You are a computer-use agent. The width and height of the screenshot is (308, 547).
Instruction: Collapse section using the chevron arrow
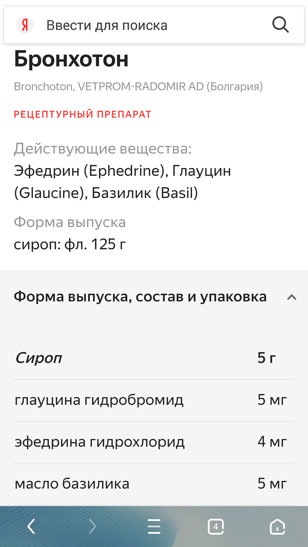pos(291,297)
